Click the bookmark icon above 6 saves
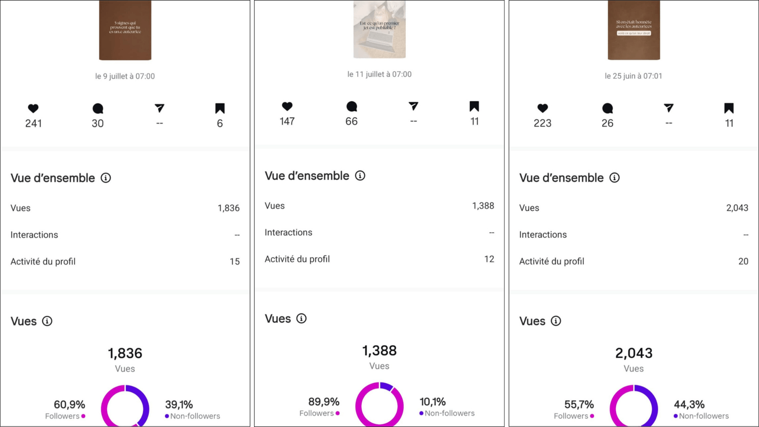The height and width of the screenshot is (427, 759). point(220,108)
